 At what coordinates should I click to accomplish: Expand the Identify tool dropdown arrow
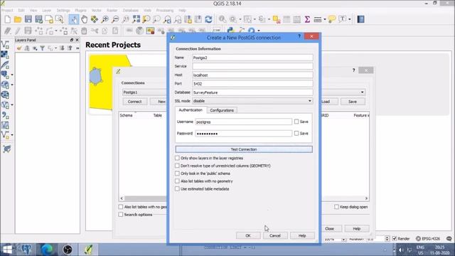[x=240, y=19]
